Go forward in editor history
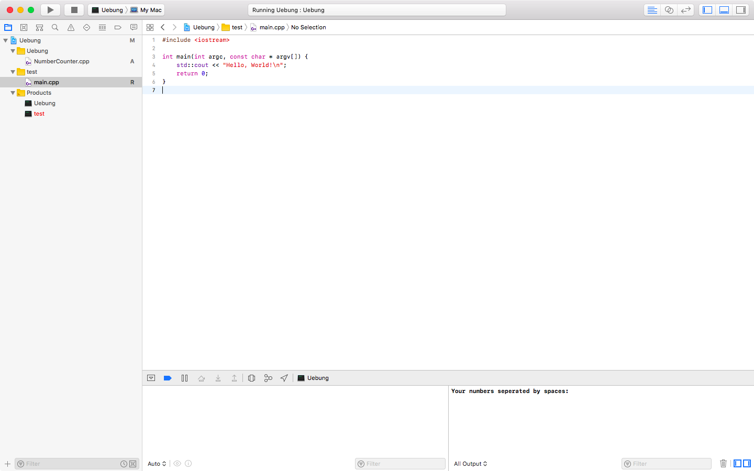Viewport: 754px width, 471px height. click(174, 27)
